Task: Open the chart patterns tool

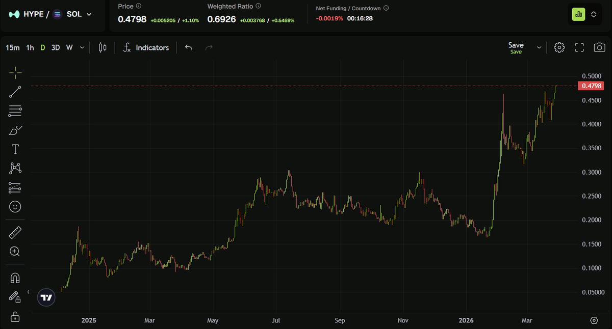Action: click(15, 169)
